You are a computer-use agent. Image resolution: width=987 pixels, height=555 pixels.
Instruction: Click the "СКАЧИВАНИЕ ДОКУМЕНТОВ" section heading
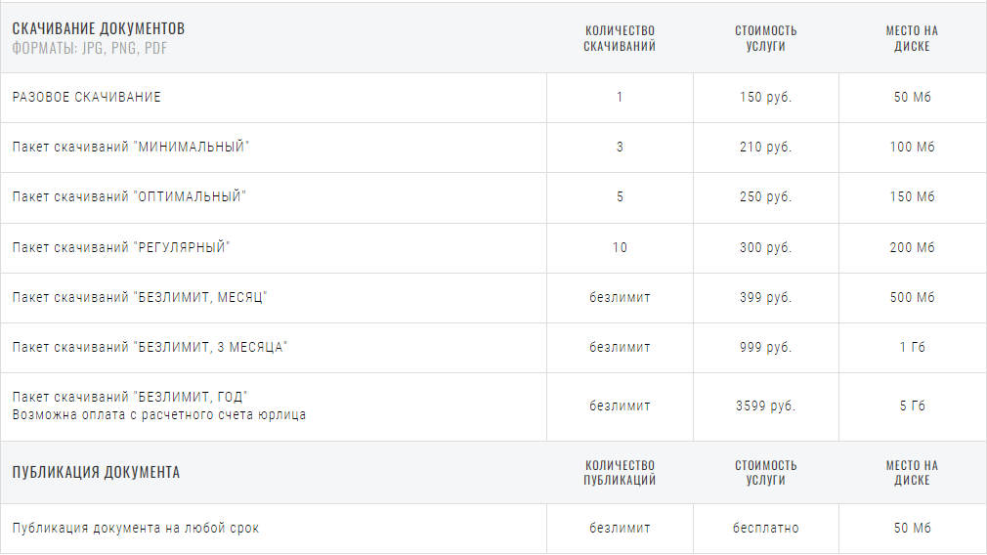(99, 29)
